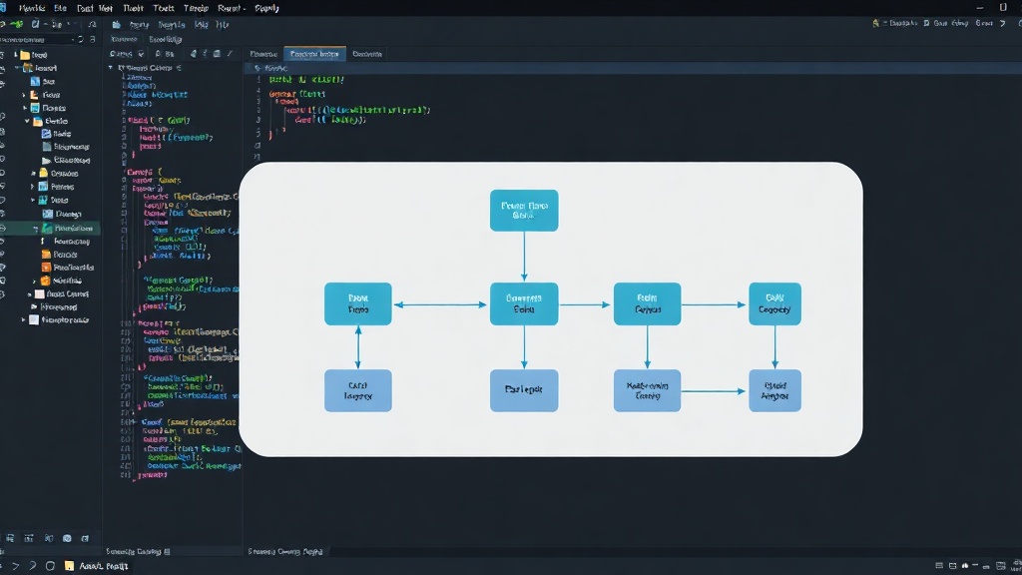This screenshot has width=1022, height=575.
Task: Select the flowchart node joined by two double-headed arrows
Action: point(358,303)
